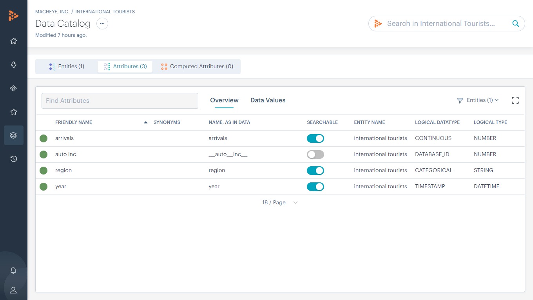Open notifications bell icon
This screenshot has width=533, height=300.
click(x=13, y=271)
